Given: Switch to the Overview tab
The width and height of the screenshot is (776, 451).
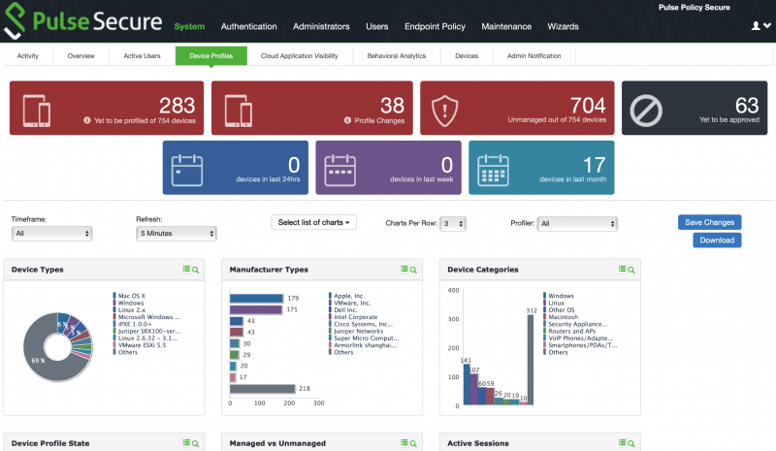Looking at the screenshot, I should (81, 56).
